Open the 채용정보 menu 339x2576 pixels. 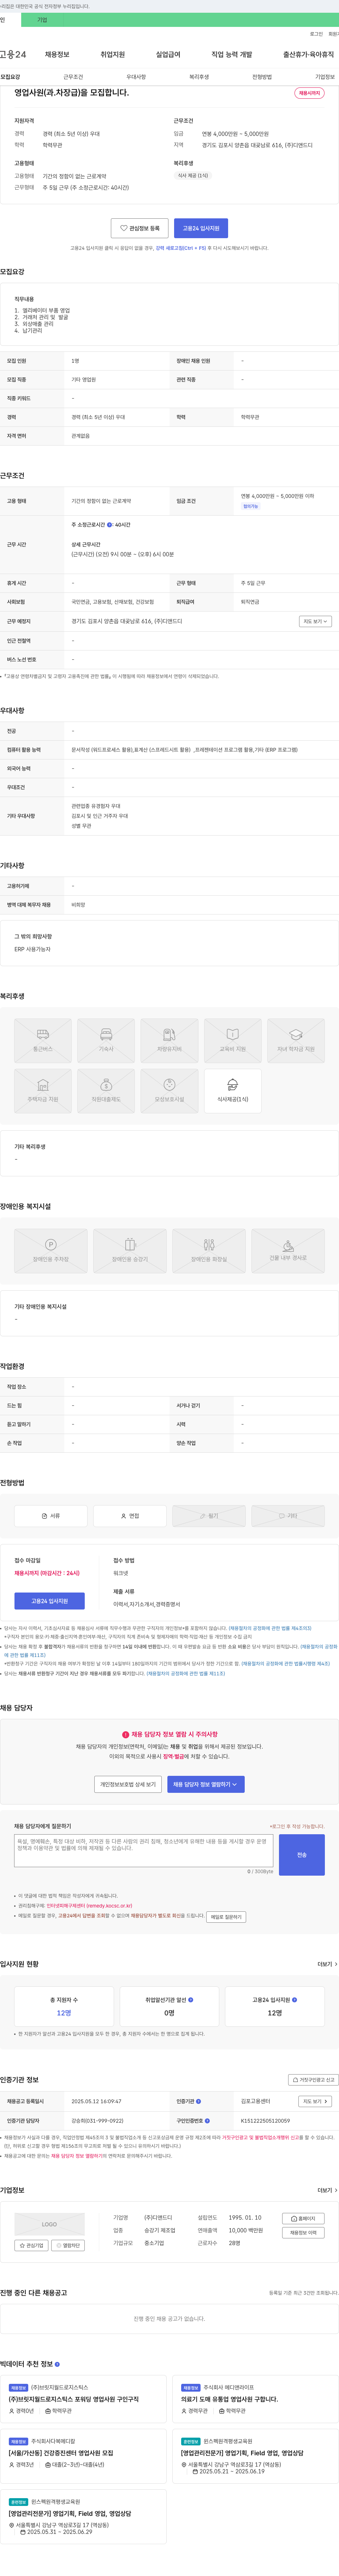click(57, 54)
